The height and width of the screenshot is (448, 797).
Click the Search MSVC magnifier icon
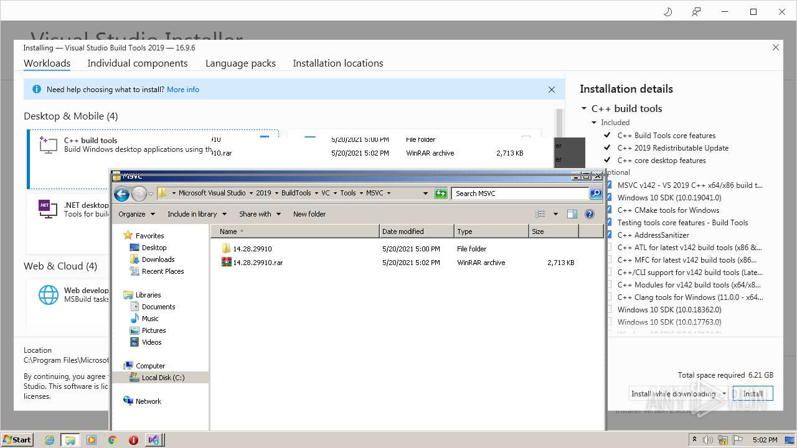point(596,194)
